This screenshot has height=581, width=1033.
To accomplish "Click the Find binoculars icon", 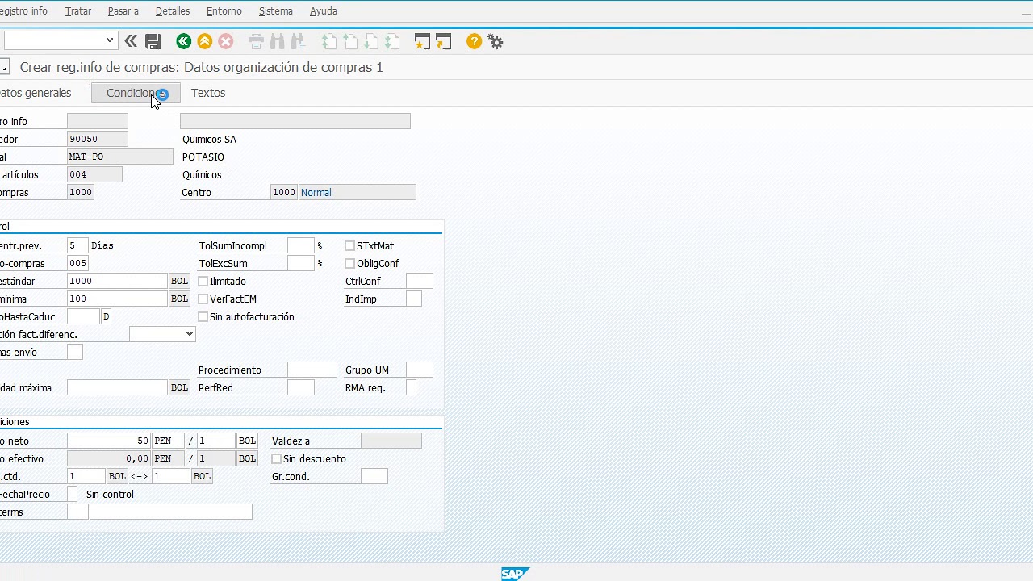I will point(277,41).
